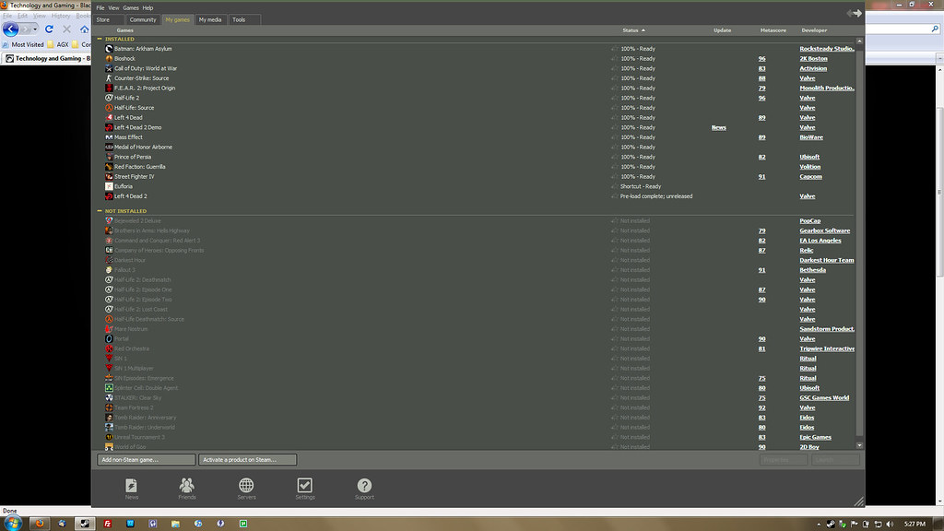Click the Bioshock game icon
This screenshot has height=531, width=944.
109,58
